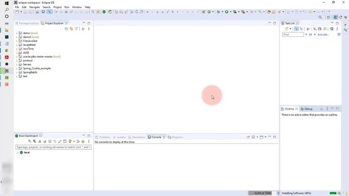Image resolution: width=349 pixels, height=196 pixels.
Task: Open the Help menu
Action: click(x=87, y=7)
